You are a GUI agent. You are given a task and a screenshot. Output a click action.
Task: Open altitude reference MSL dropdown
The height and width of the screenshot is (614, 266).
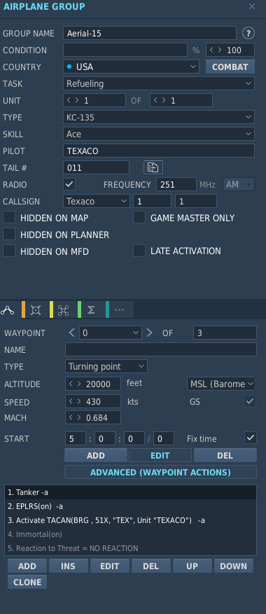pos(221,384)
